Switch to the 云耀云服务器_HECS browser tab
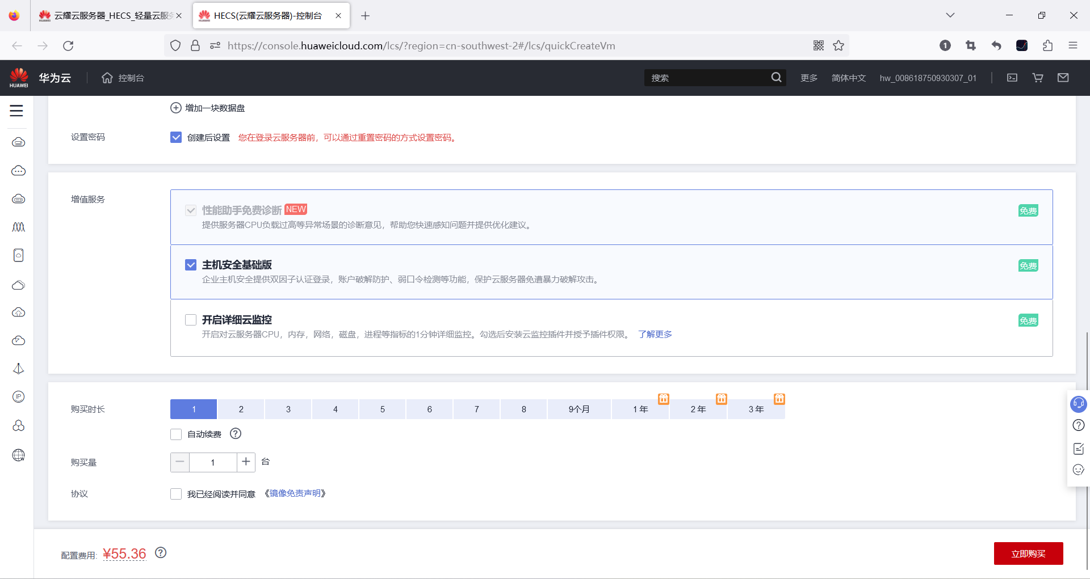The height and width of the screenshot is (579, 1090). 108,15
